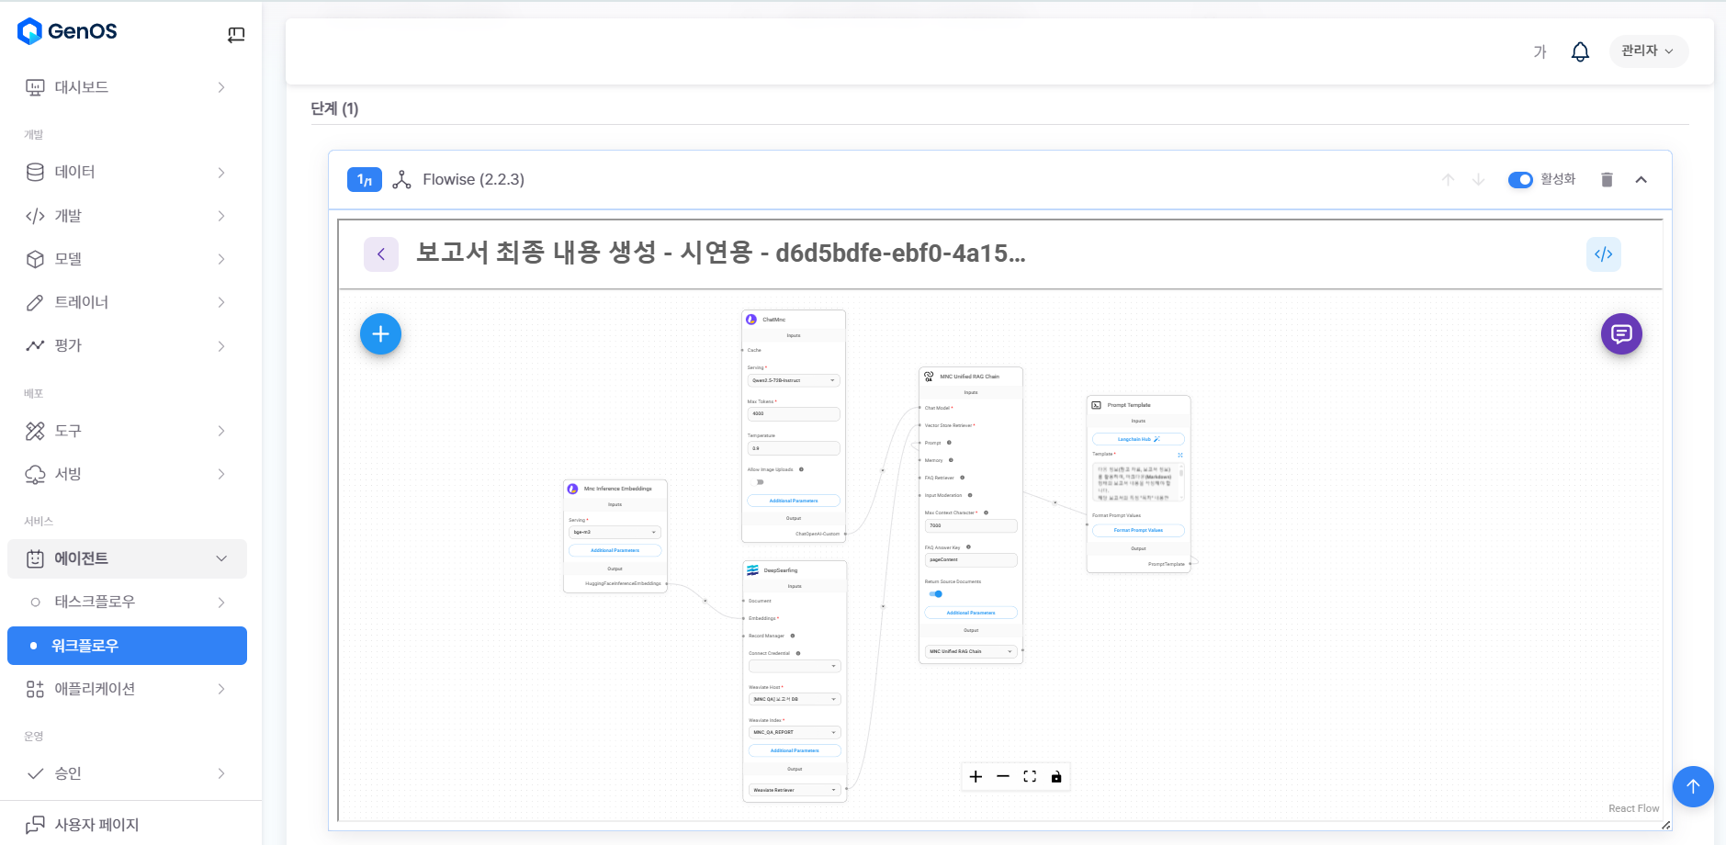
Task: Open the 관리자 user dropdown
Action: pyautogui.click(x=1648, y=51)
